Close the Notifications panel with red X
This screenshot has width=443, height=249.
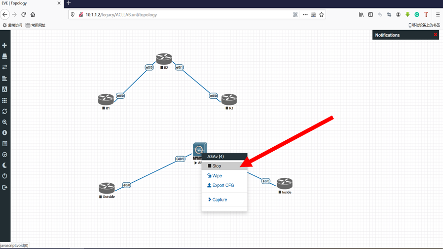point(435,35)
